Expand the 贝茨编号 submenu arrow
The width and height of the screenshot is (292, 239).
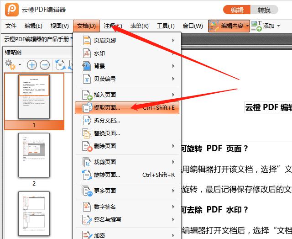(x=173, y=79)
